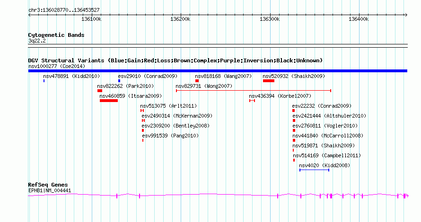Screen dimensions: 421x222
Task: Open esv2490314 (McKernan2009) variant
Action: pyautogui.click(x=177, y=116)
